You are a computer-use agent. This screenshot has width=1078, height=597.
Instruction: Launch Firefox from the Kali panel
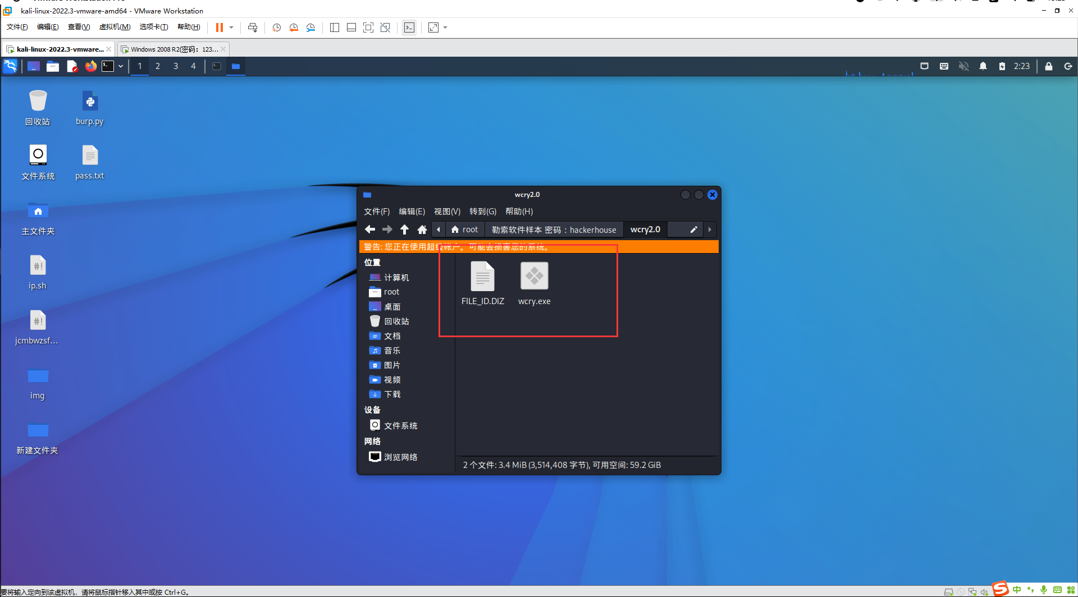pyautogui.click(x=90, y=66)
